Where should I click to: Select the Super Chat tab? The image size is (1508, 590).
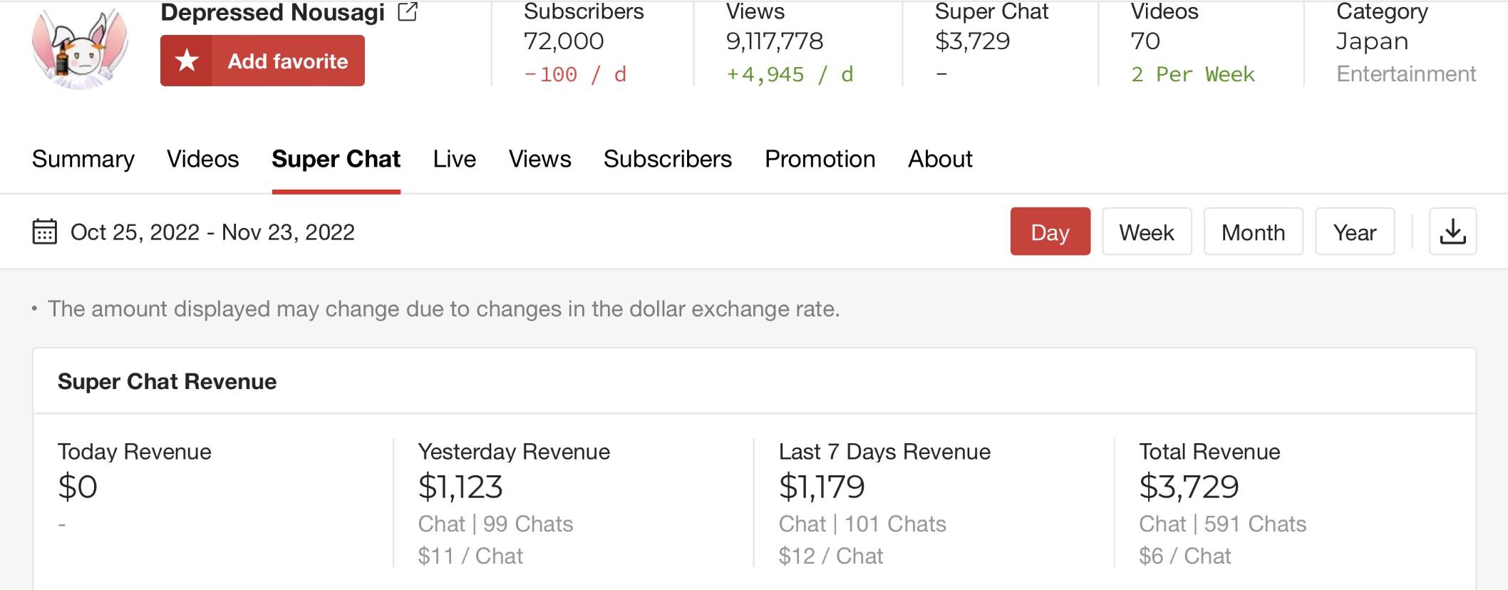(x=336, y=159)
